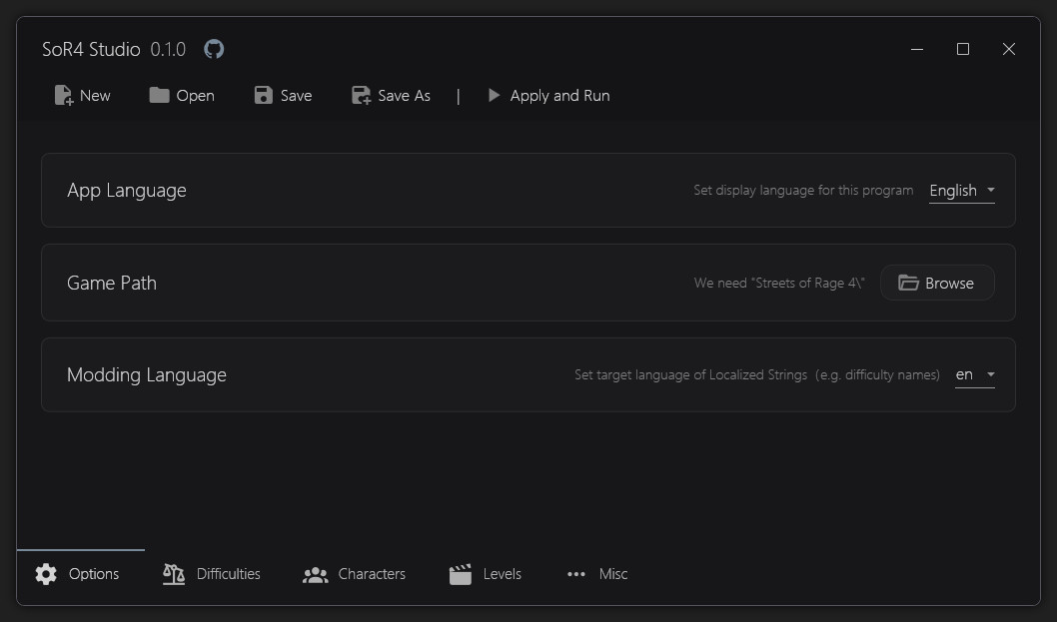Click the Difficulties scales icon

point(172,574)
